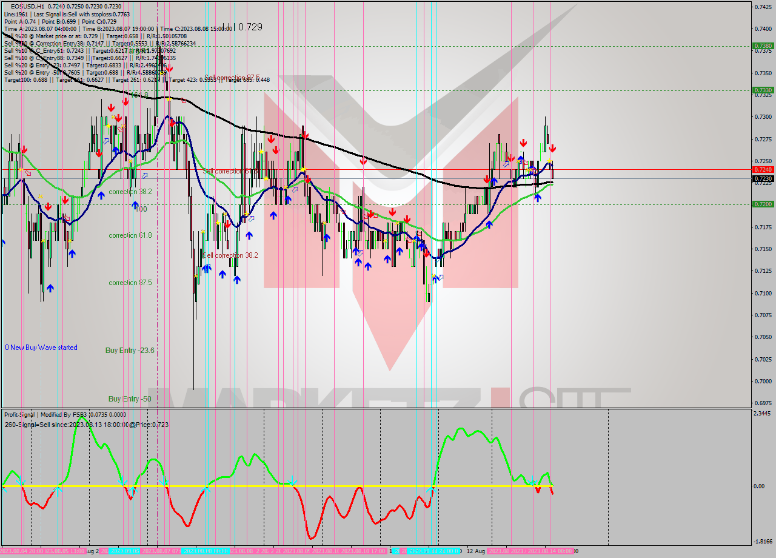
Task: Click the 'Sell correction 38.2' label
Action: tap(230, 255)
